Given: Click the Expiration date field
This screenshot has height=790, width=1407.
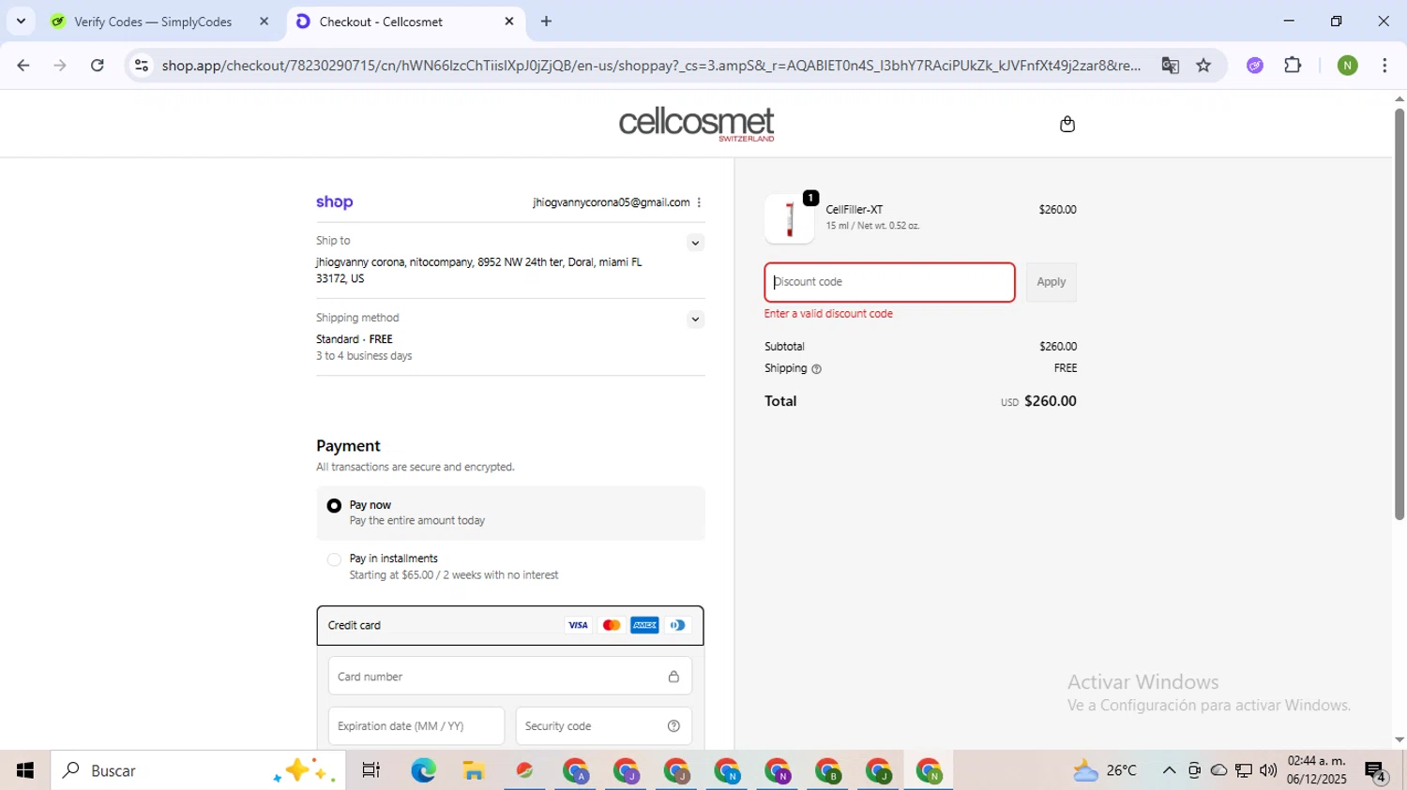Looking at the screenshot, I should click(416, 726).
